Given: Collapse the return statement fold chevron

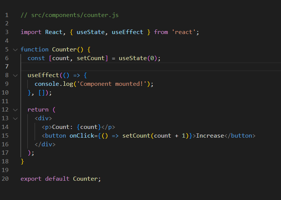Looking at the screenshot, I should click(x=16, y=110).
